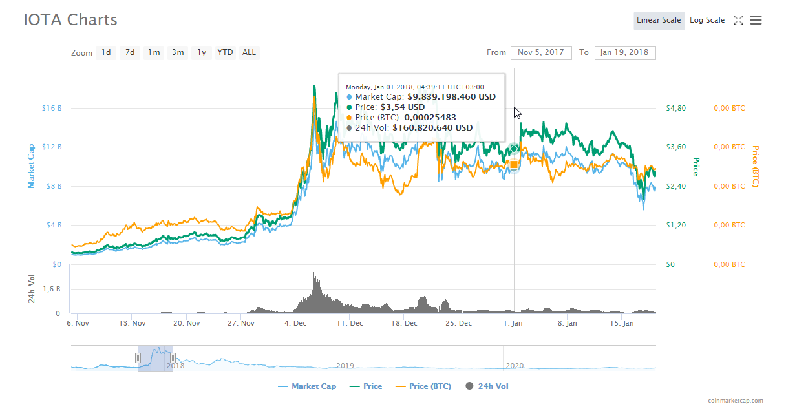The image size is (797, 411).
Task: Click the $4,80 price axis label
Action: click(675, 108)
